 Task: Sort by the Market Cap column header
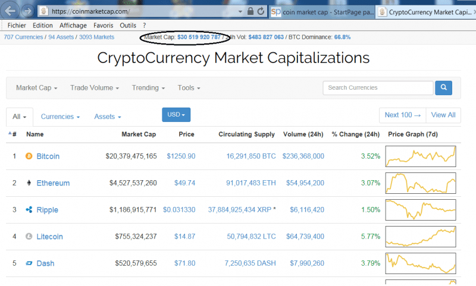coord(139,134)
